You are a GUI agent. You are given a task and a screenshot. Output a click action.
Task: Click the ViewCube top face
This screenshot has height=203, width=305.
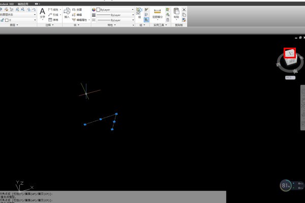tap(290, 53)
